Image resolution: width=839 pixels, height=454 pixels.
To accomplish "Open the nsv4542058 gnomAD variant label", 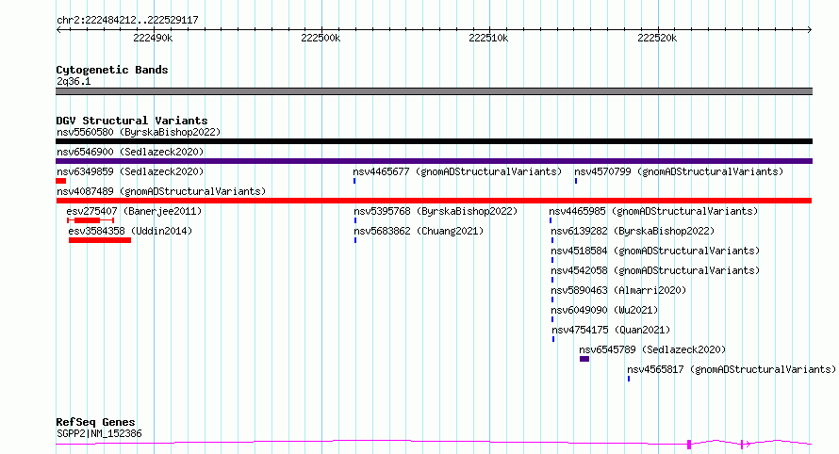I will (655, 270).
